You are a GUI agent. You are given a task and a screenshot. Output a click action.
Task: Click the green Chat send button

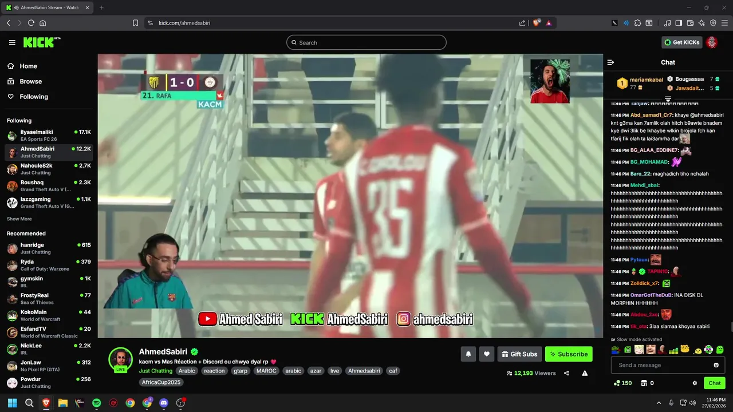click(715, 383)
